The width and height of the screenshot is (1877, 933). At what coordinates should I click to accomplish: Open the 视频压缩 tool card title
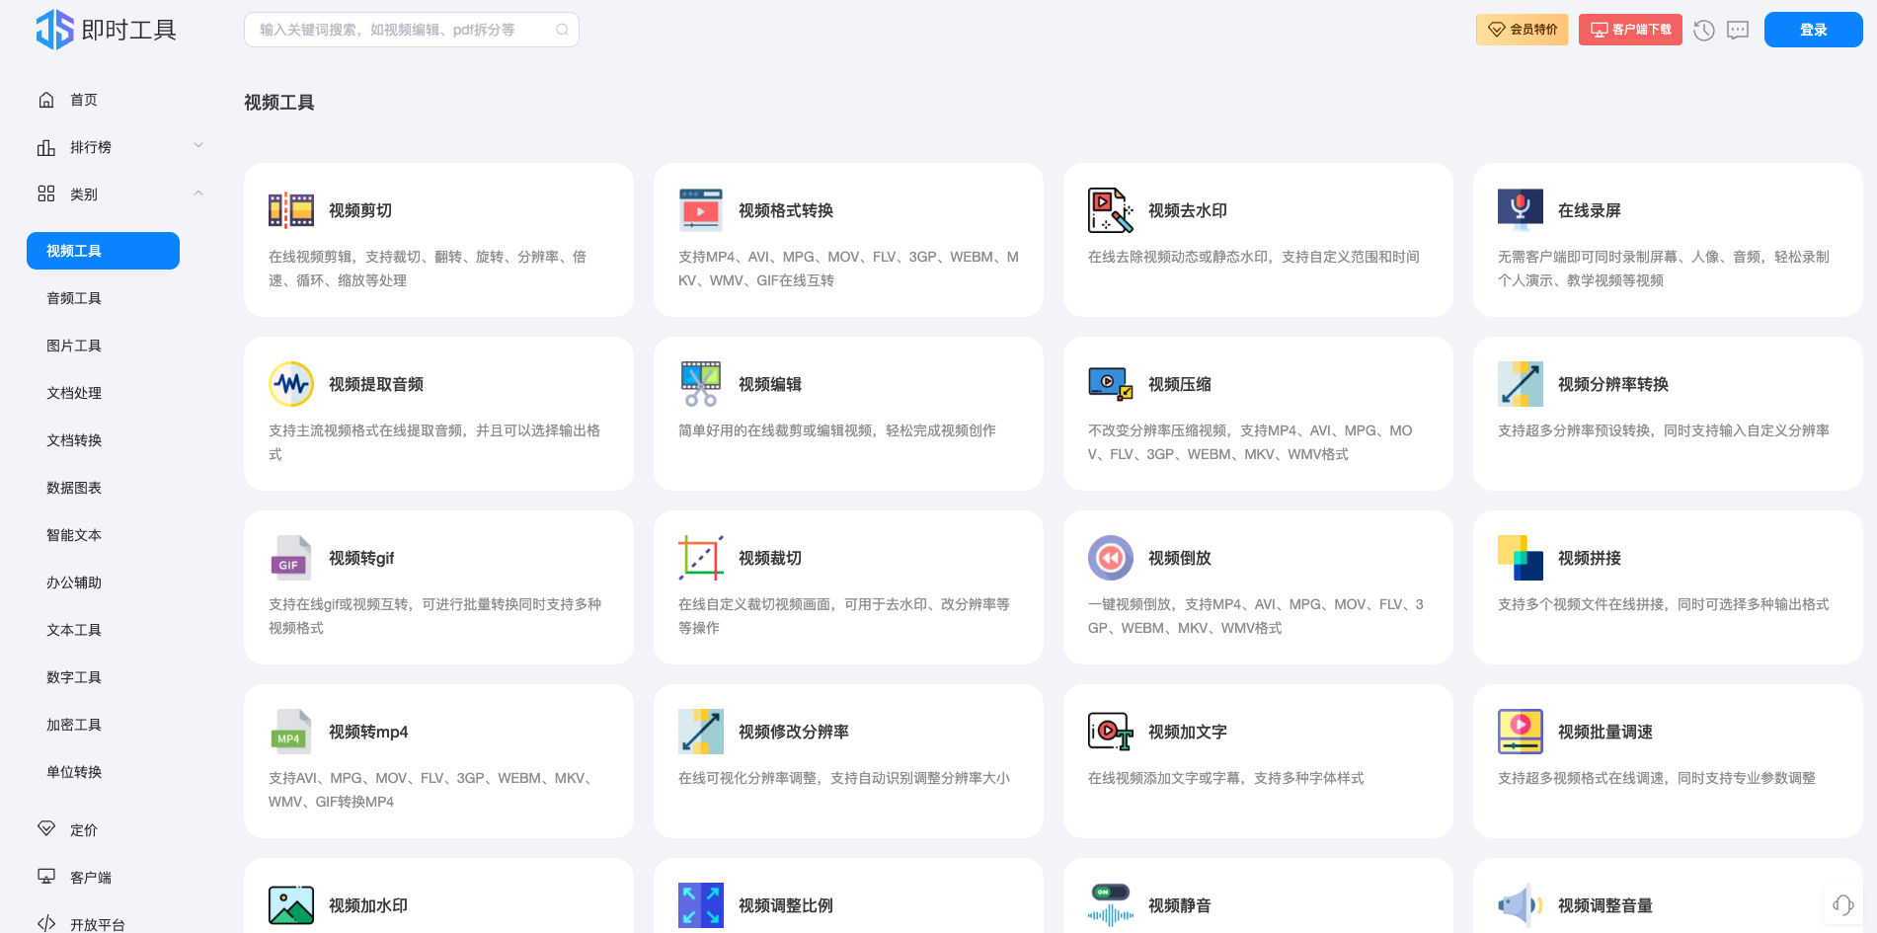(1179, 384)
